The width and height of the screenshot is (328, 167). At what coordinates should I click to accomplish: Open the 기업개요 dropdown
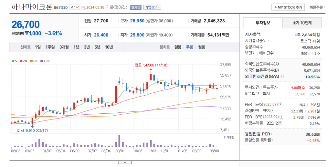pos(152,7)
